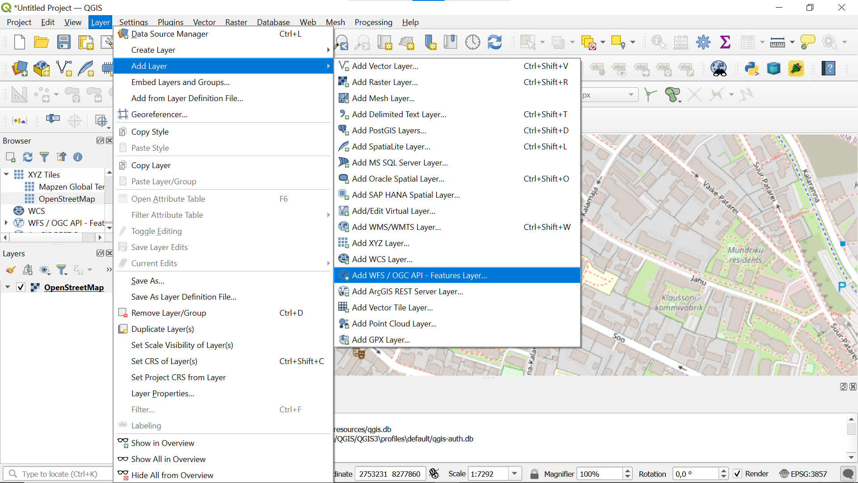The height and width of the screenshot is (483, 858).
Task: Click the Add WFS / OGC API - Features Layer
Action: pos(420,275)
